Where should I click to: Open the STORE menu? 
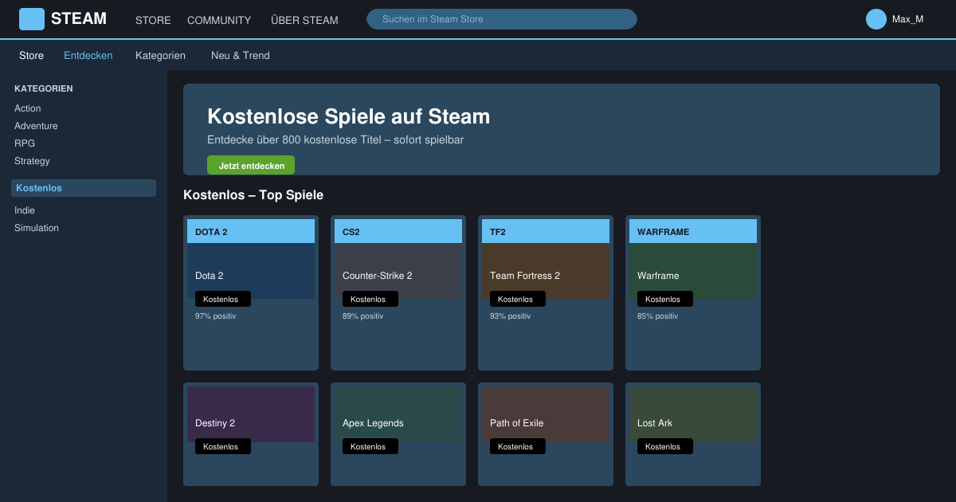[x=153, y=20]
